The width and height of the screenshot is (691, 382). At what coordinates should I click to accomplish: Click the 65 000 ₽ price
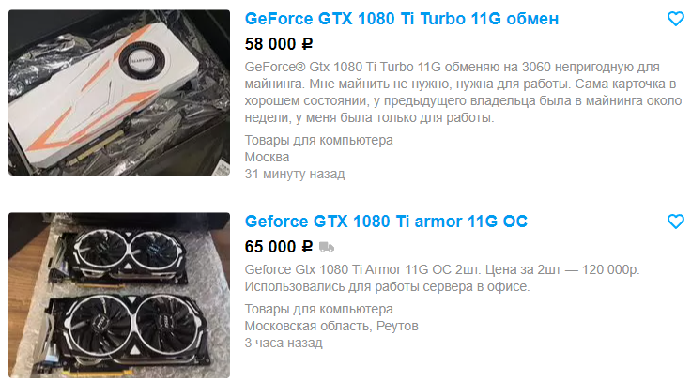pos(279,247)
